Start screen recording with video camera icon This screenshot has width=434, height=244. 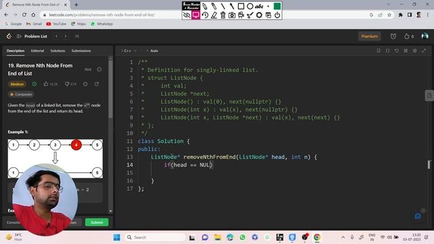pos(241,15)
